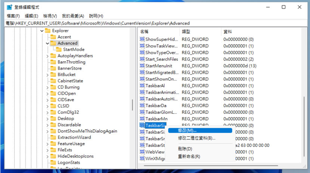Click the values pane horizontal scrollbar
Screen dimensions: 310x173
(211, 166)
